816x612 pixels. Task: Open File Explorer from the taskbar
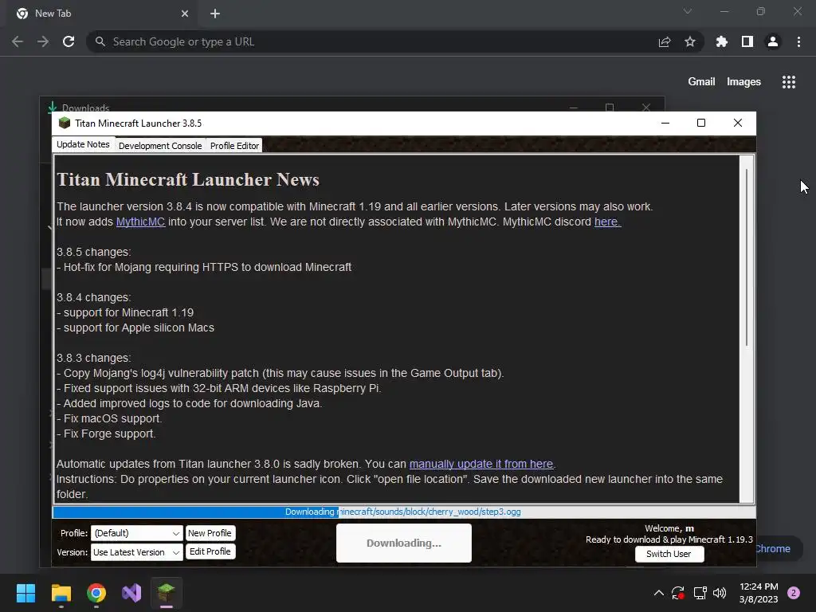(x=61, y=593)
